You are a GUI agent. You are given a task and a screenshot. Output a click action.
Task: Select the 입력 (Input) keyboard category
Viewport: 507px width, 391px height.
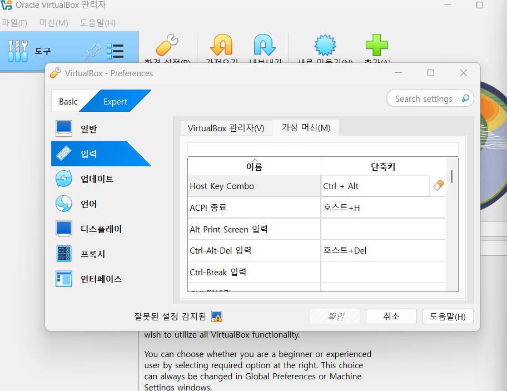coord(101,154)
